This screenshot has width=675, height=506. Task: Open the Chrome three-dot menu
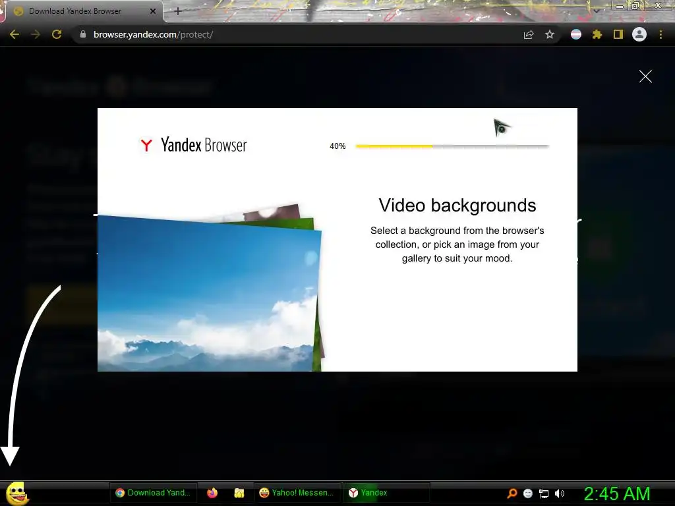660,34
